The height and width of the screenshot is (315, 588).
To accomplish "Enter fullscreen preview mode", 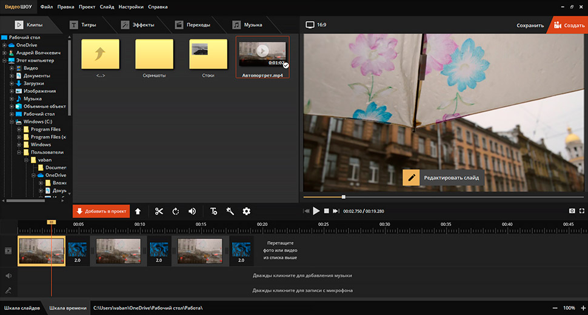I will (582, 211).
